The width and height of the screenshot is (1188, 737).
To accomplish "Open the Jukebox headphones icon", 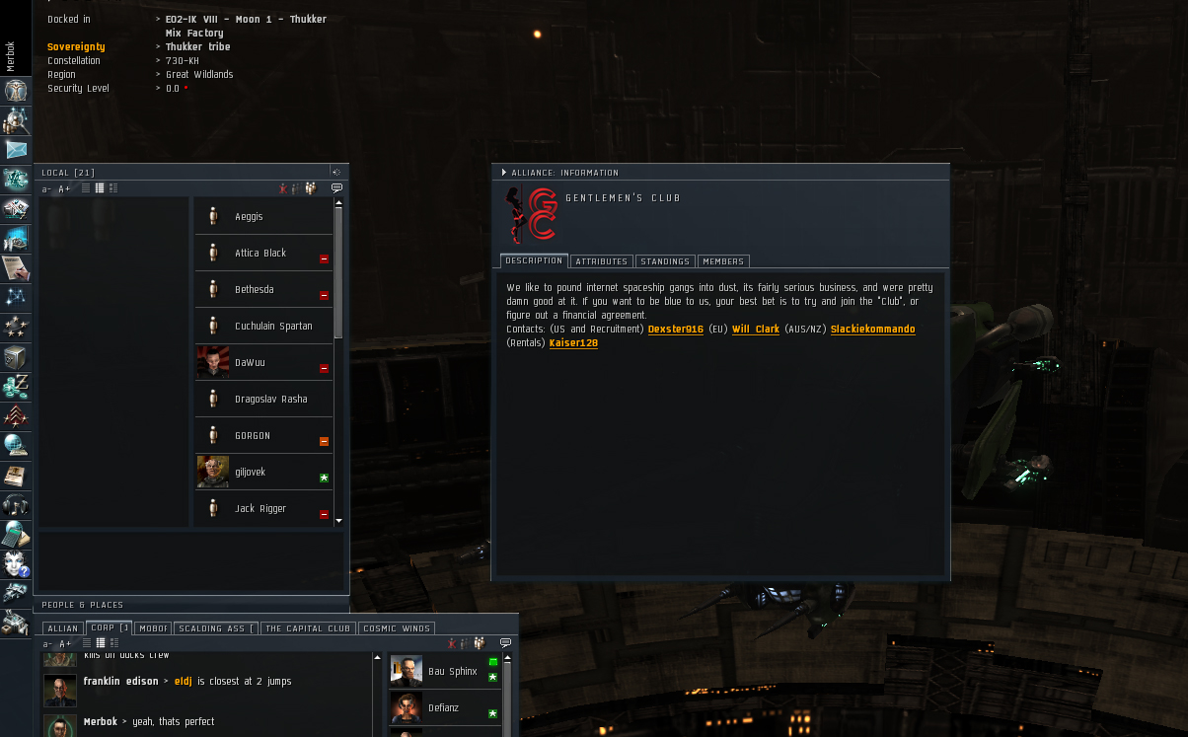I will click(x=16, y=505).
